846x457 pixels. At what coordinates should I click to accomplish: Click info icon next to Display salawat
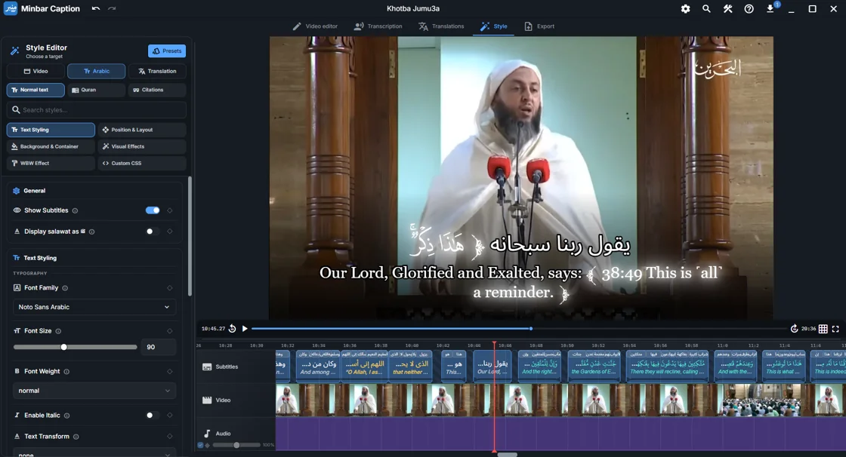[x=91, y=232]
